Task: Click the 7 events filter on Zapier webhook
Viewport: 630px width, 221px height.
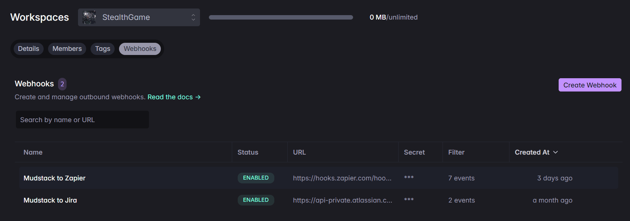Action: click(461, 178)
